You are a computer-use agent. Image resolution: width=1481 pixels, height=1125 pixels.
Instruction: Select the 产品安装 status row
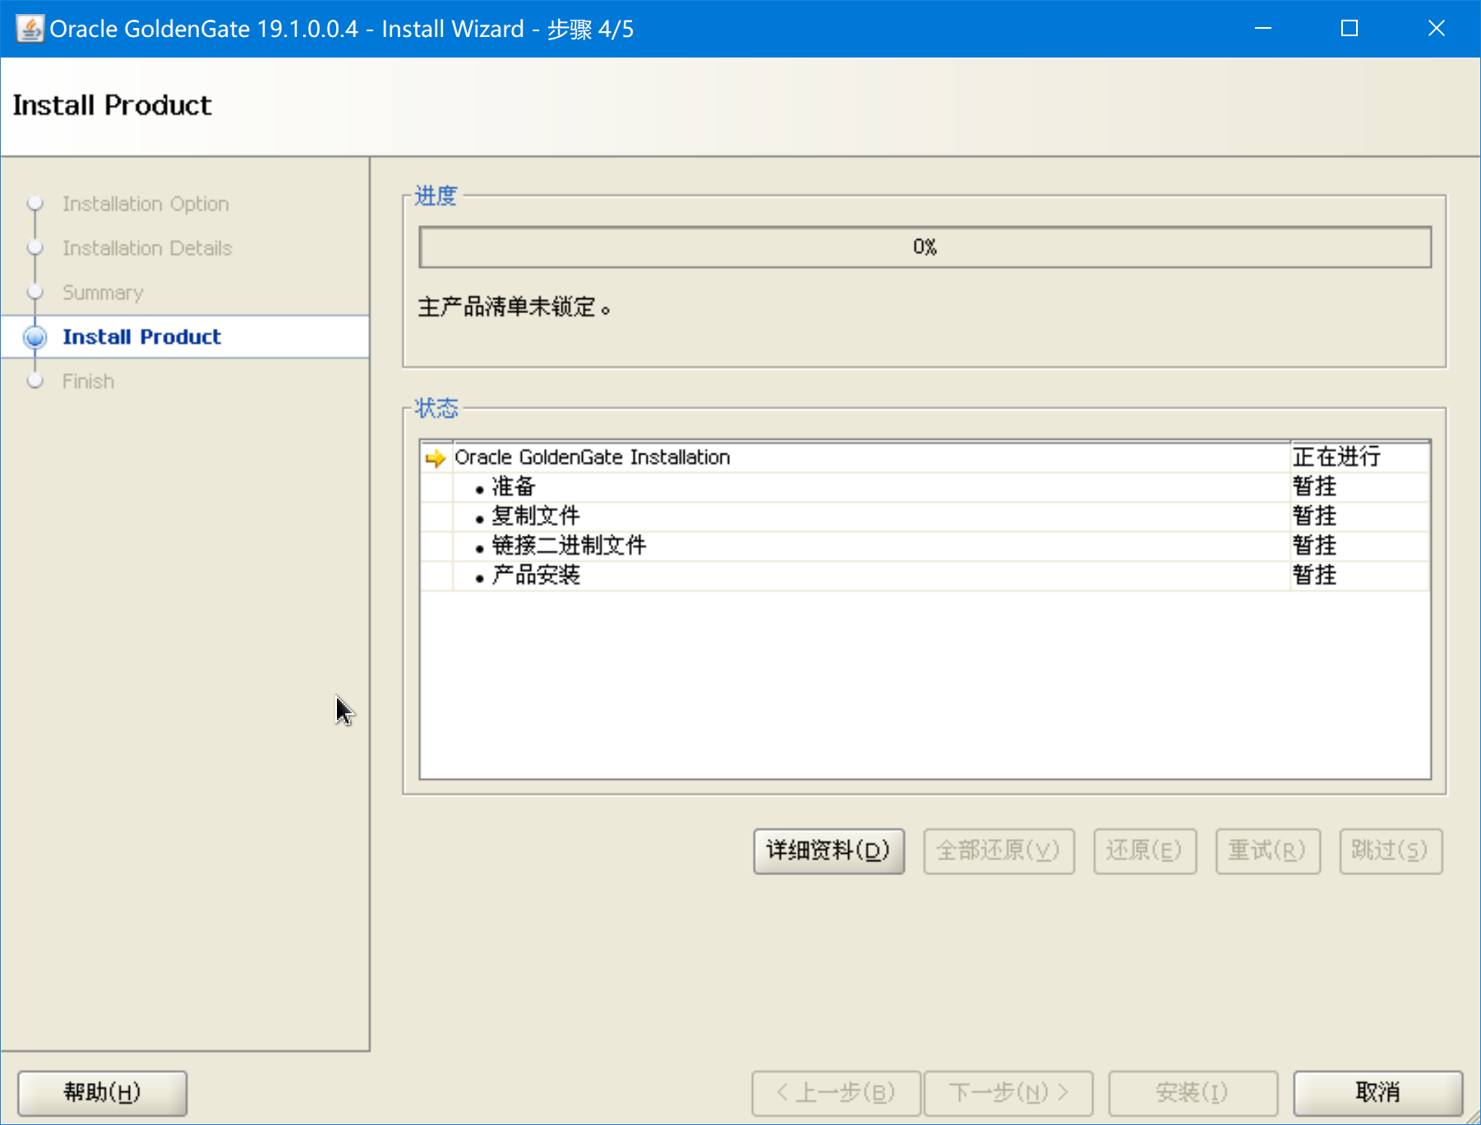pos(925,576)
